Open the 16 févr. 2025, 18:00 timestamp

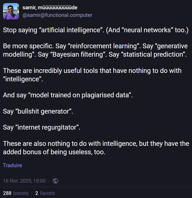24,181
